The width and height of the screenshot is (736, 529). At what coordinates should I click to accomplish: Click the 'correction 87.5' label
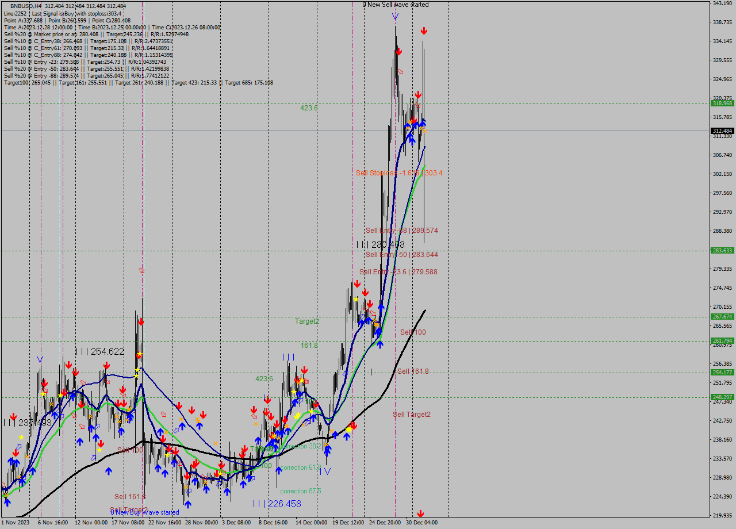click(x=301, y=491)
